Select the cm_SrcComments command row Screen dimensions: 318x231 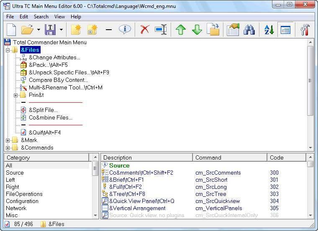tap(204, 173)
